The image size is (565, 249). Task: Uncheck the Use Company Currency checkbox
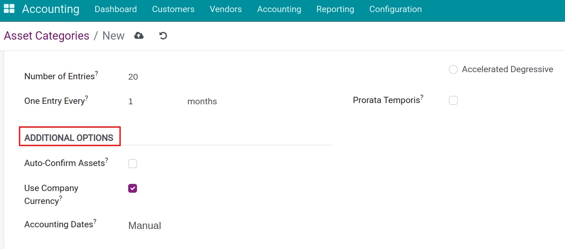[132, 189]
